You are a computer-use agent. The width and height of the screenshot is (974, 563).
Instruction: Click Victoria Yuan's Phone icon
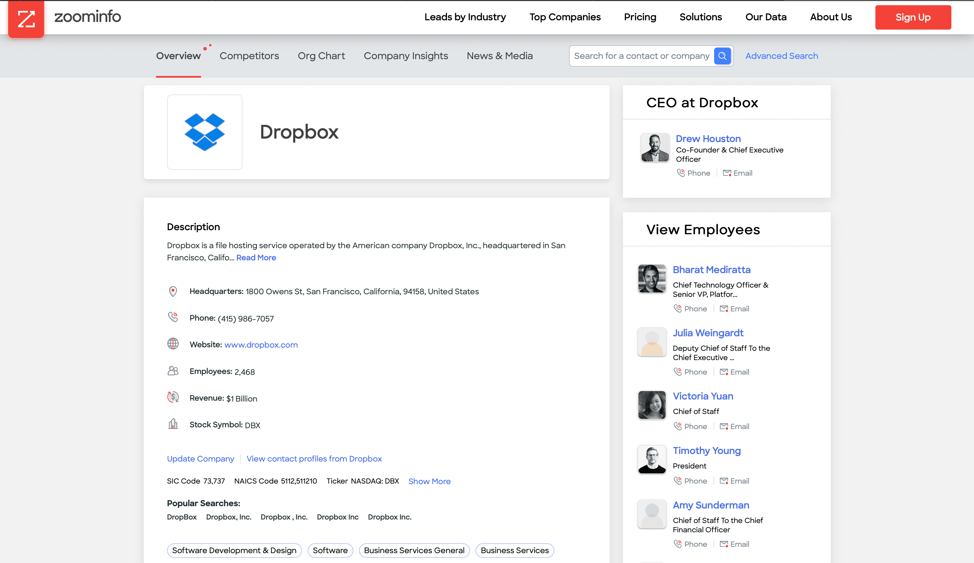[678, 426]
